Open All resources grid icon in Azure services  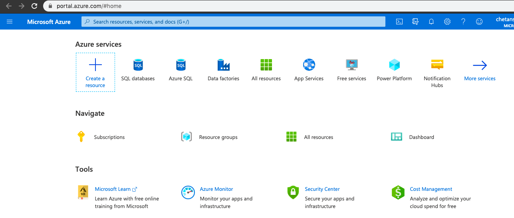tap(266, 65)
